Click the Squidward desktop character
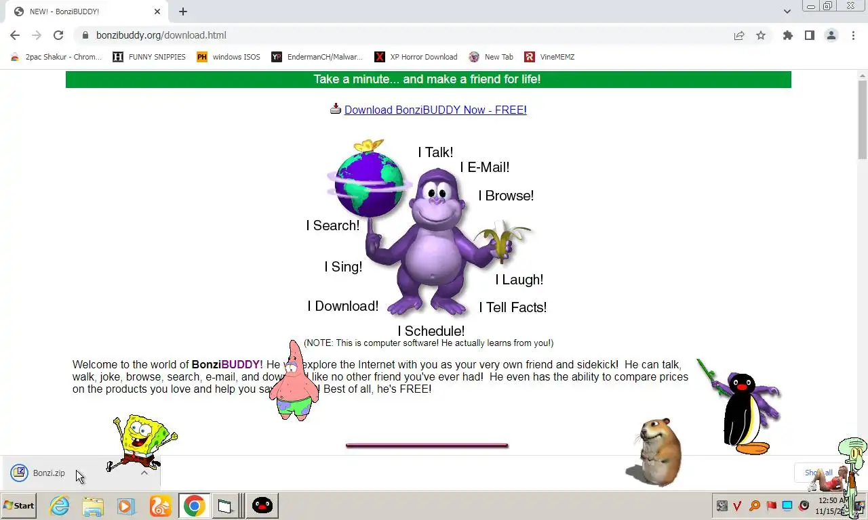The height and width of the screenshot is (520, 868). point(852,477)
